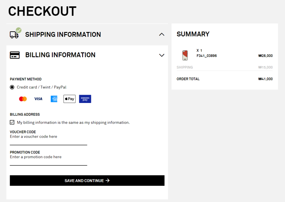Click the Visa card logo
This screenshot has width=285, height=202.
click(x=38, y=99)
